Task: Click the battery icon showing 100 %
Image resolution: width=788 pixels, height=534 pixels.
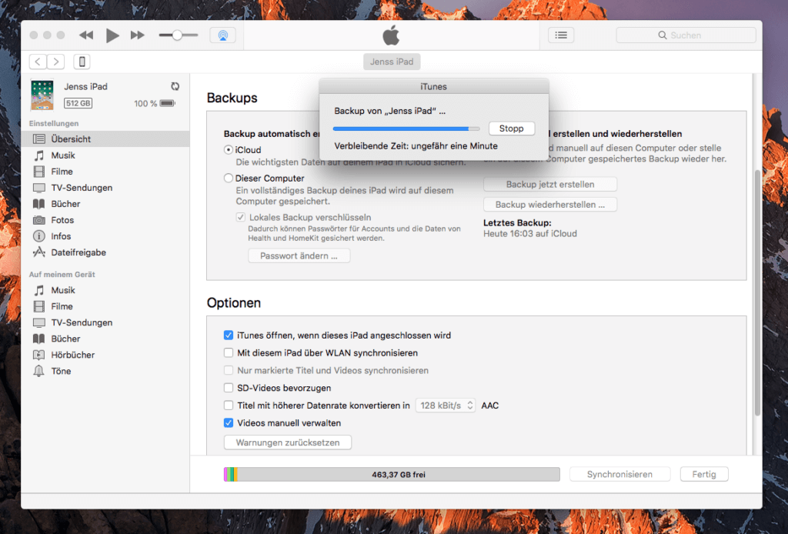Action: 167,103
